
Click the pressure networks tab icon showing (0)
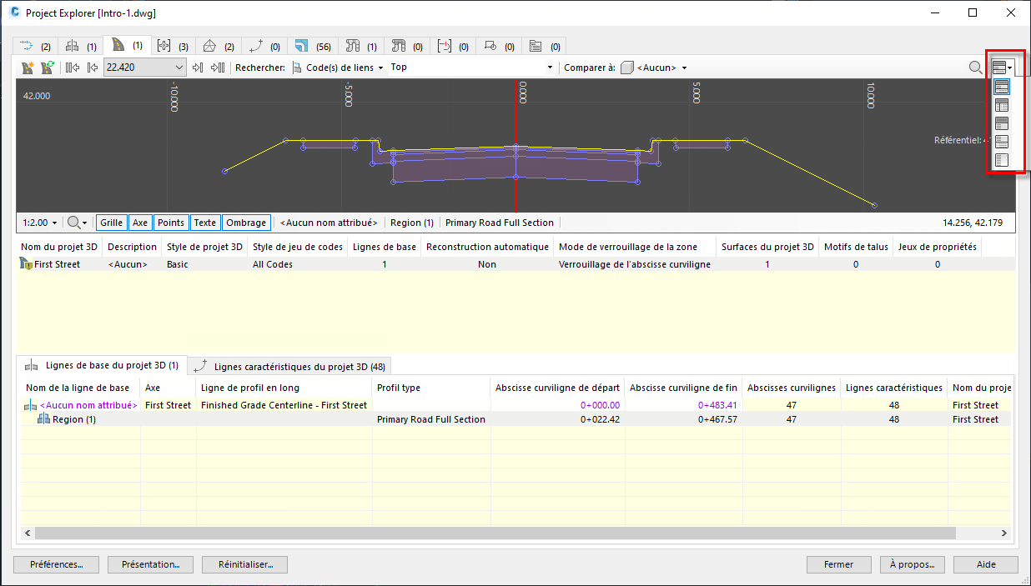pyautogui.click(x=398, y=46)
